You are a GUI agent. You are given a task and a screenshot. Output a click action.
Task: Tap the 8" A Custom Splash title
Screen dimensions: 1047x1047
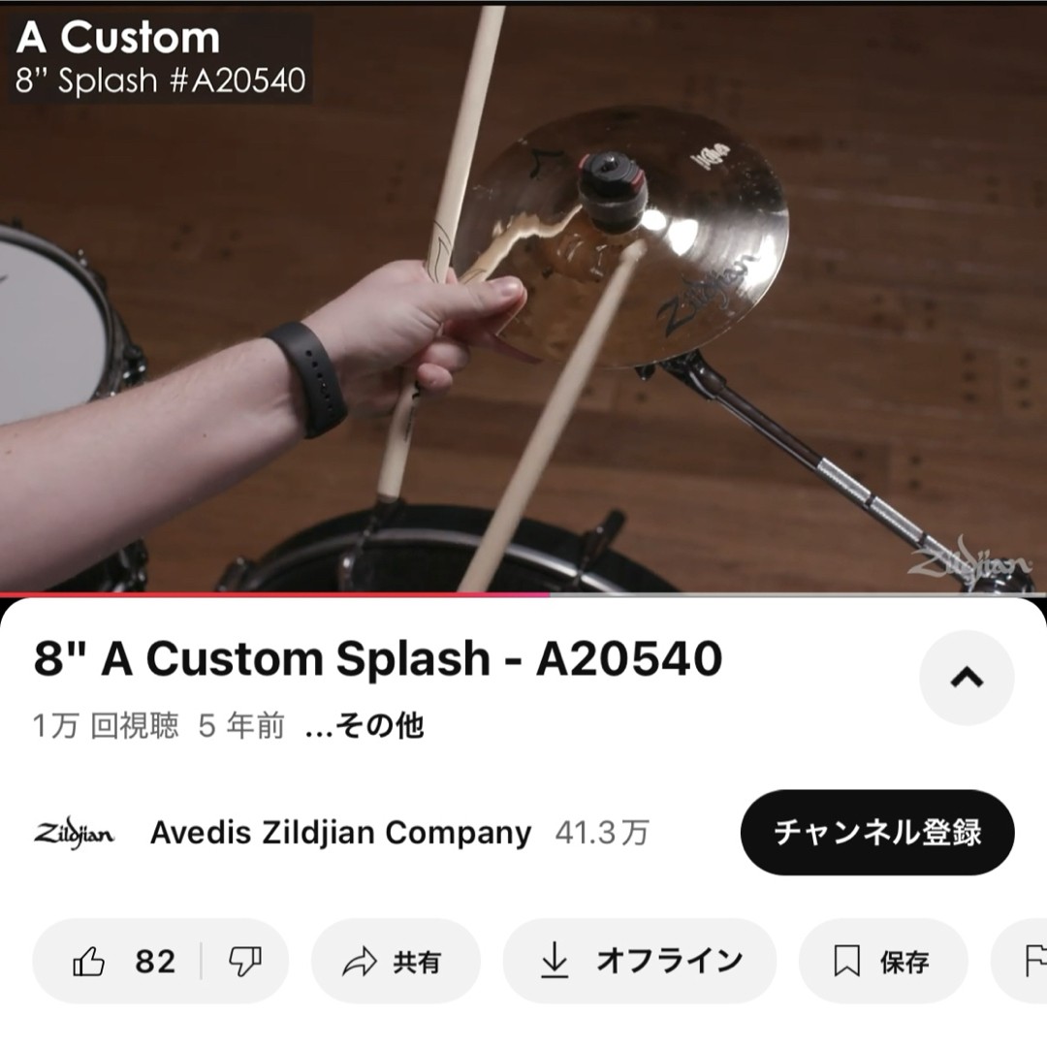(x=378, y=658)
